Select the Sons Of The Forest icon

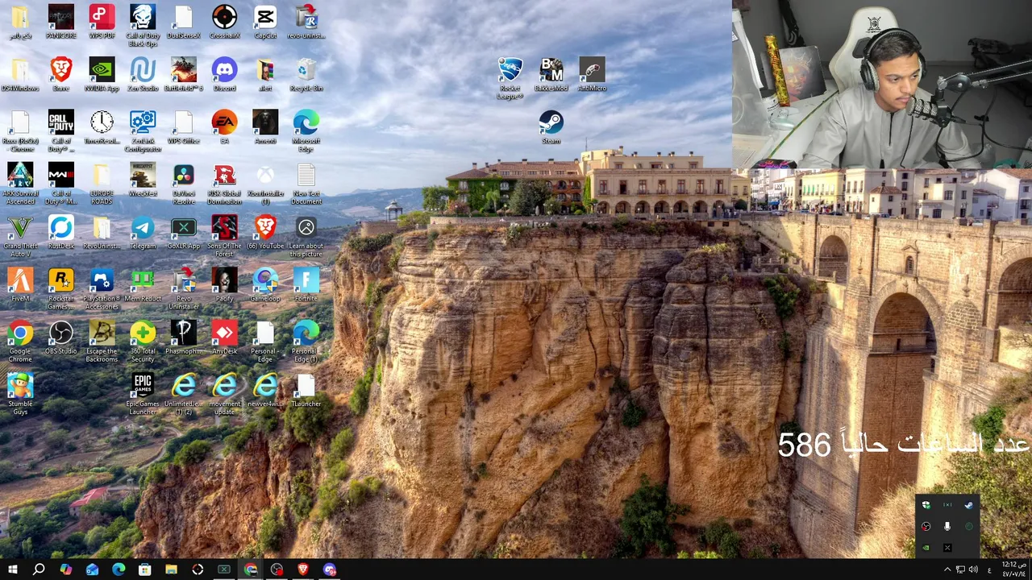pyautogui.click(x=224, y=235)
